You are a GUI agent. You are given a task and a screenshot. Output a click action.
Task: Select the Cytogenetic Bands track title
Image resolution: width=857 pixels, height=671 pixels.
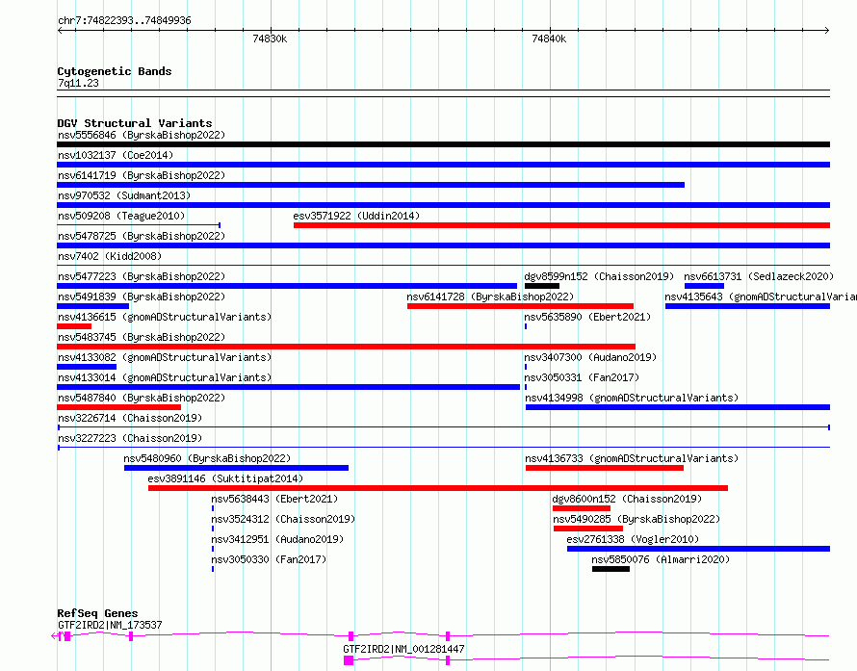(115, 71)
